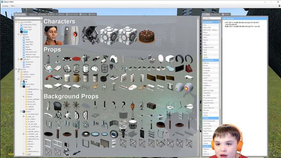Select the Hydraulic tool
Screen dimensions: 281x158
211,35
